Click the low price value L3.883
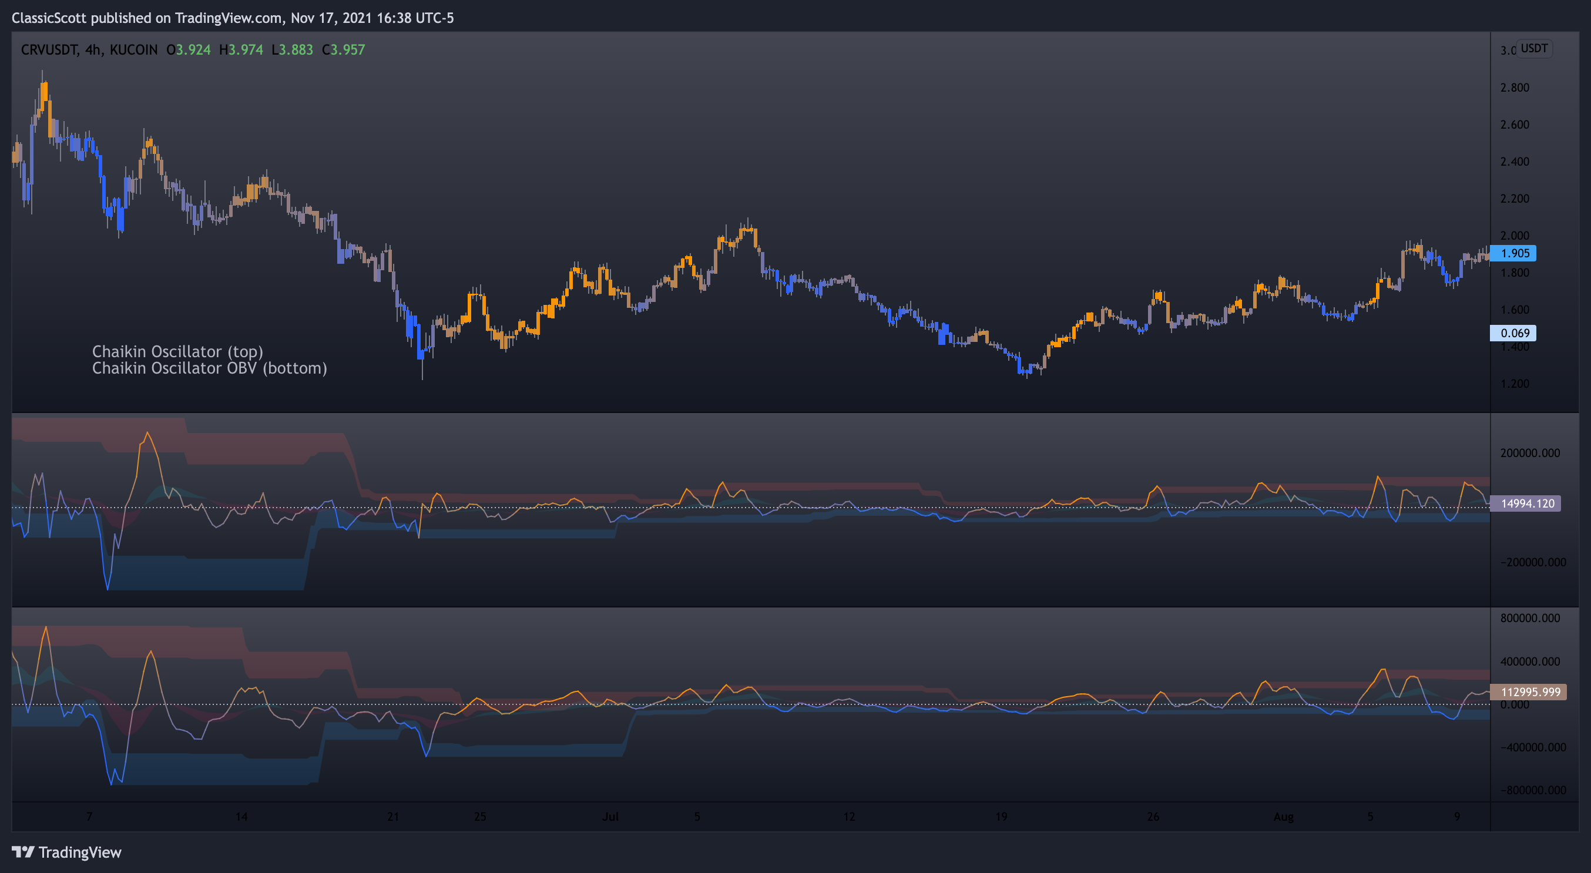 click(292, 49)
